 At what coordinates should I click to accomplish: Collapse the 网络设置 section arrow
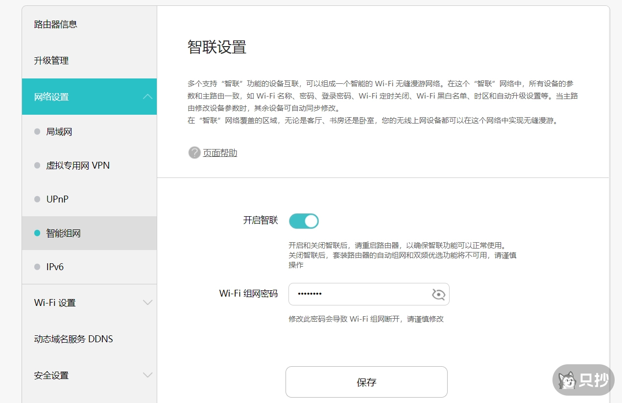coord(147,97)
